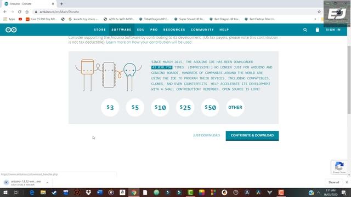
Task: Select the $25 contribution
Action: pyautogui.click(x=185, y=107)
